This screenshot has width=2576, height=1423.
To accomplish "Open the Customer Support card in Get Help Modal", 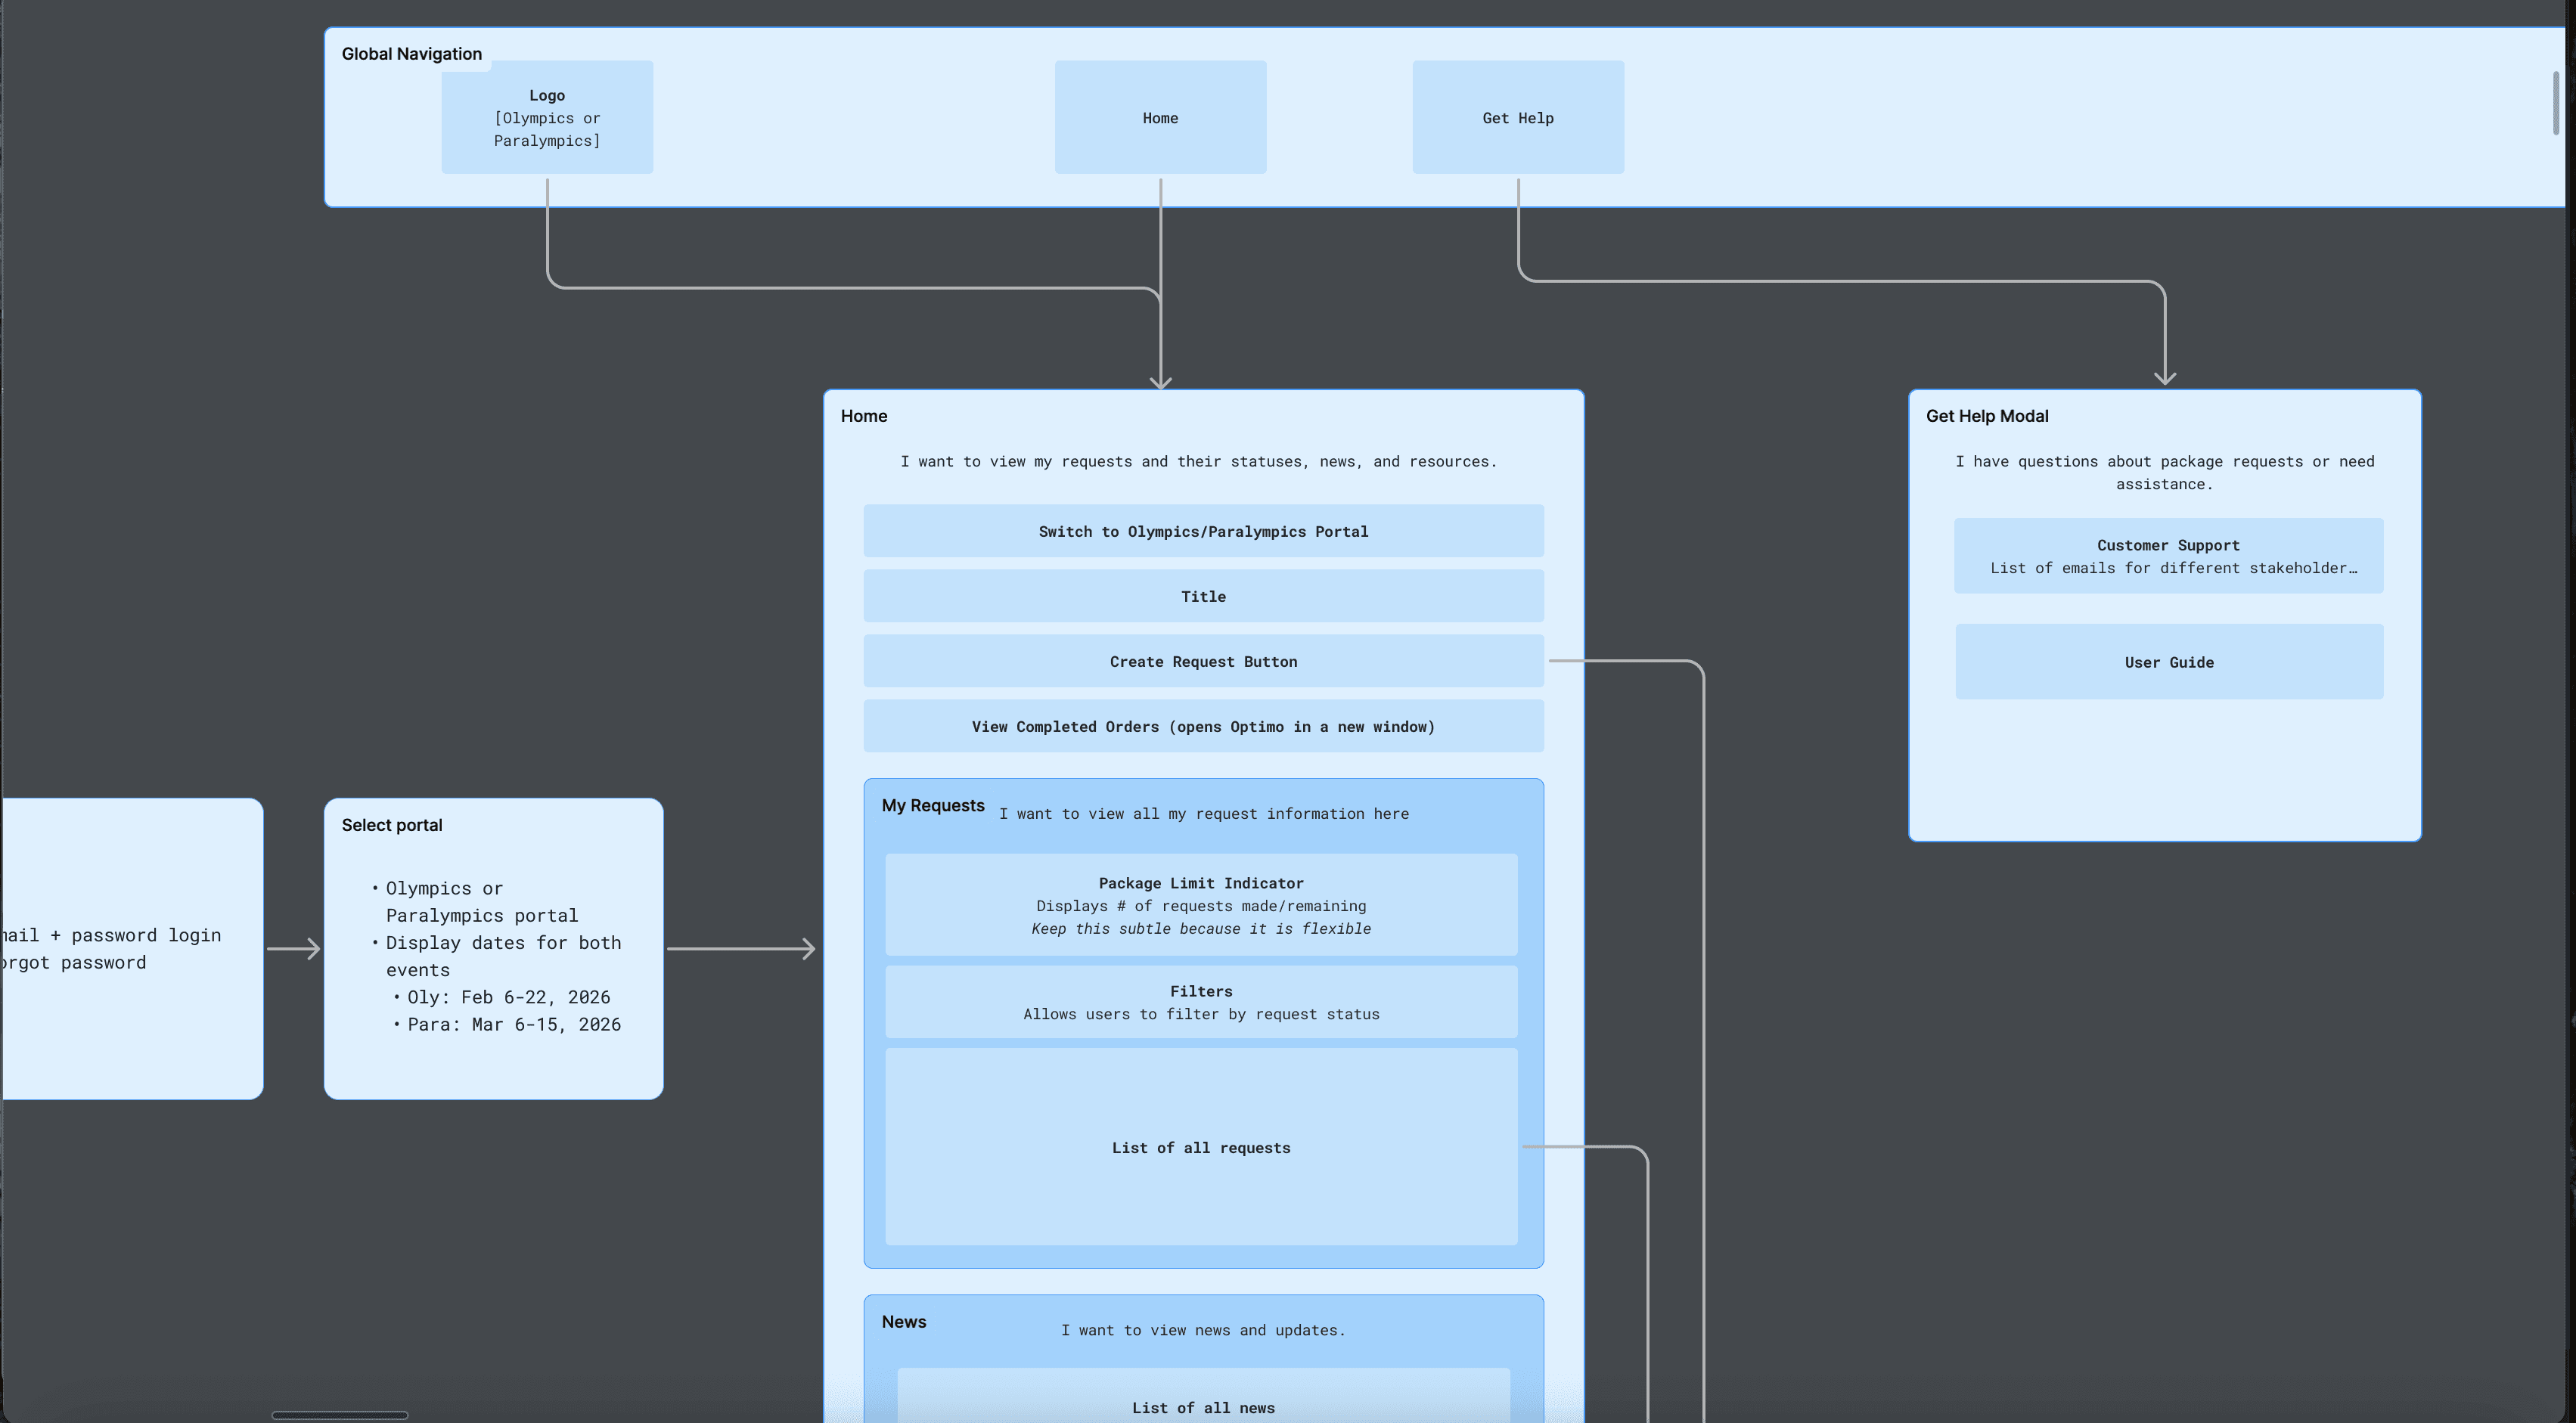I will click(x=2168, y=555).
